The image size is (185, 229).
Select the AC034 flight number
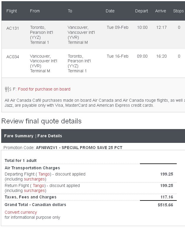click(x=13, y=57)
